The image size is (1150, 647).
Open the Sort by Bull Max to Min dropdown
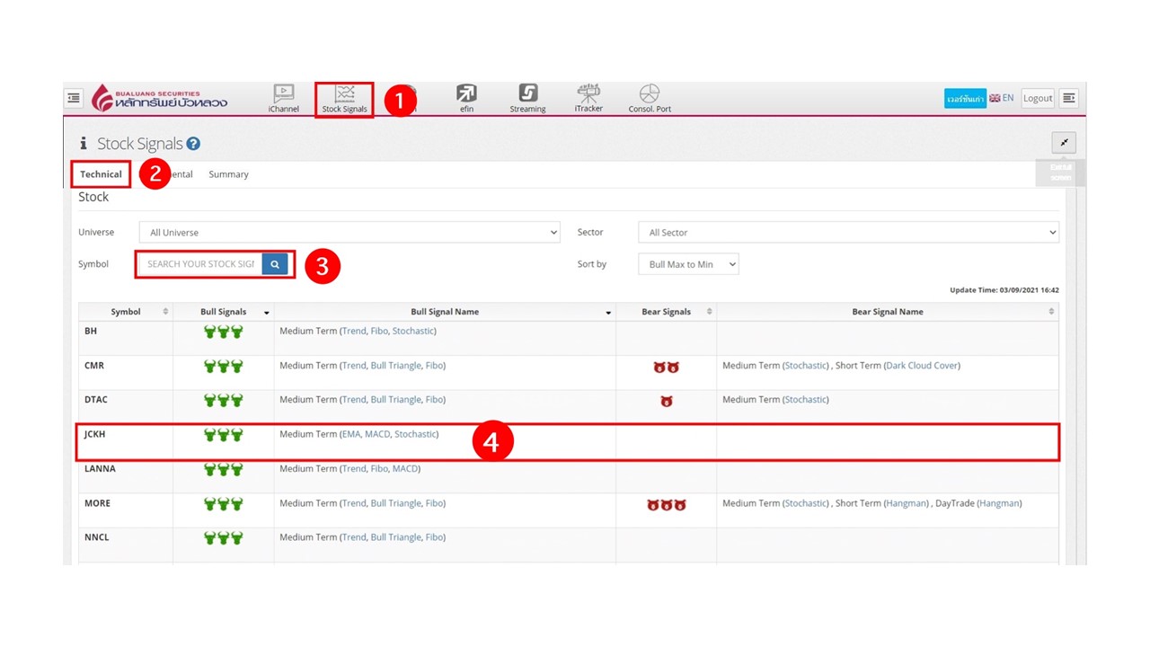(x=688, y=264)
